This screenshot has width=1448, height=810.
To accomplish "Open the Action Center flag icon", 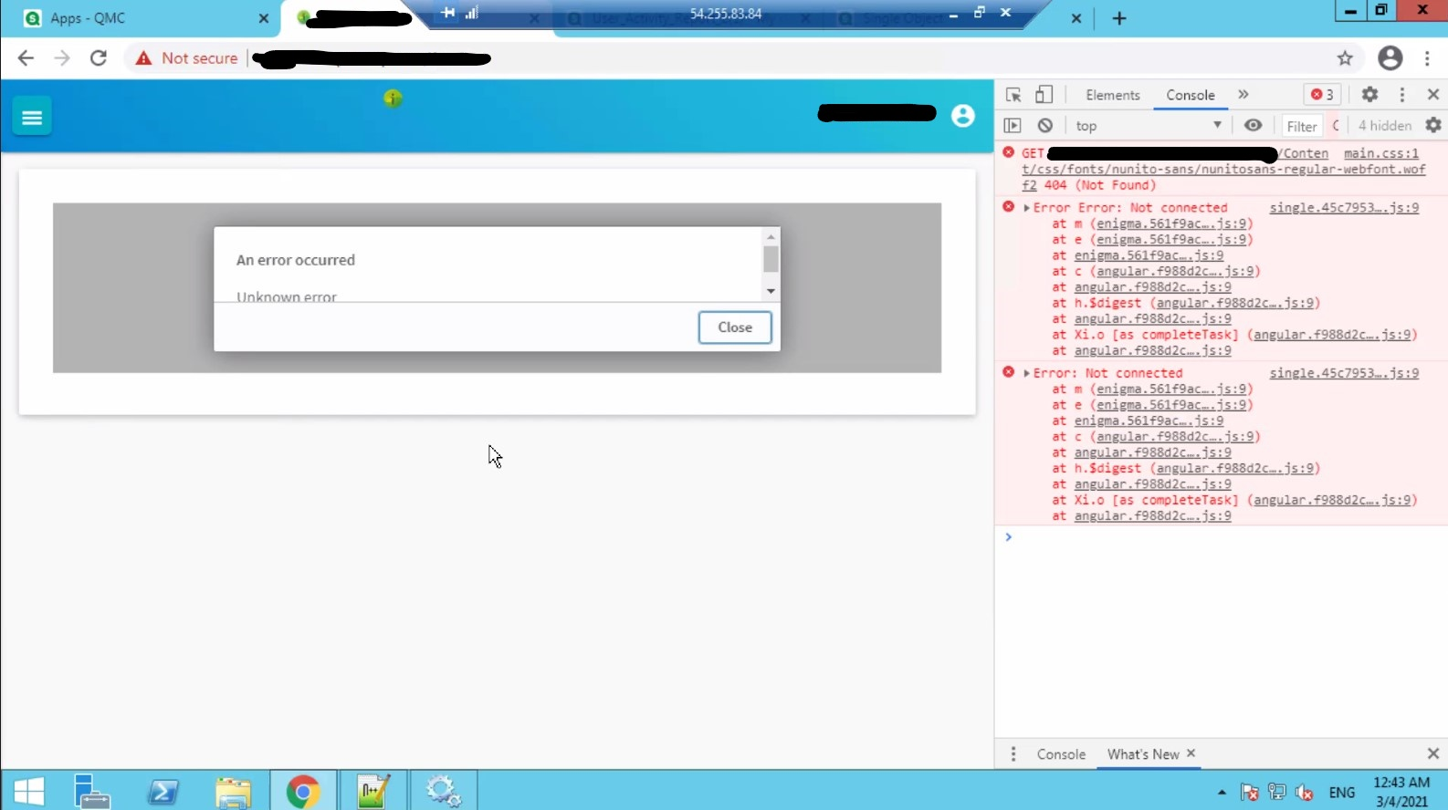I will pos(1249,792).
